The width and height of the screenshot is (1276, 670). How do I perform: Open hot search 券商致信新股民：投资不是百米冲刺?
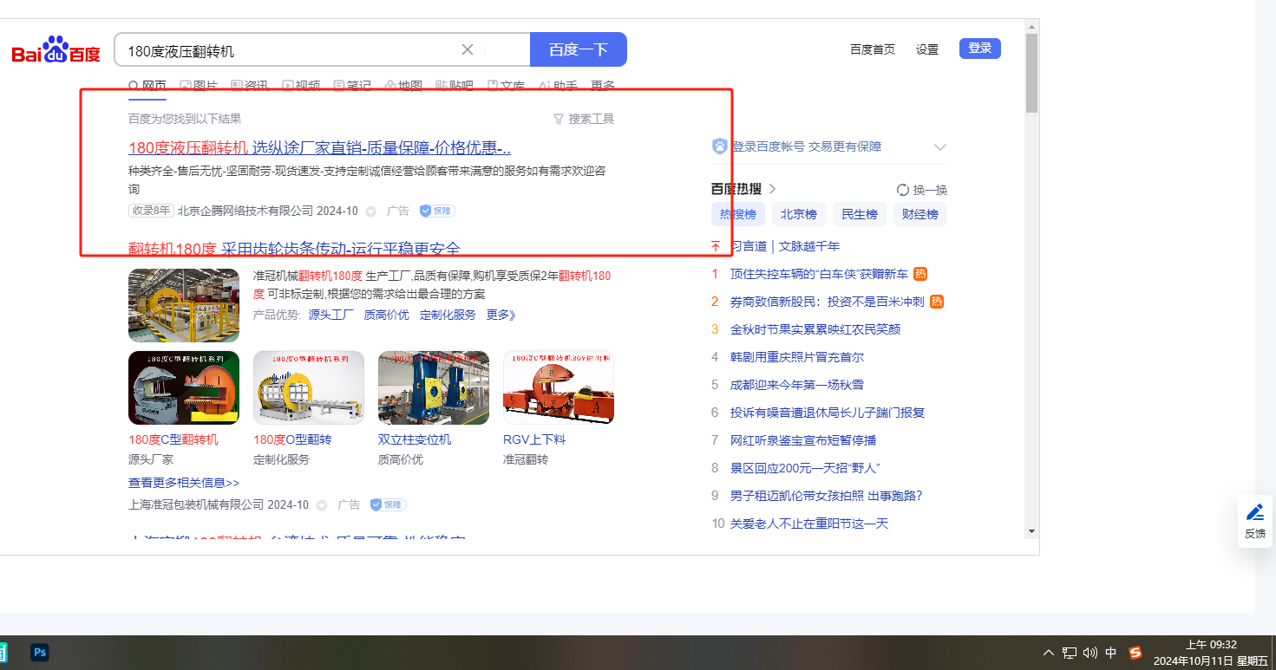click(828, 302)
